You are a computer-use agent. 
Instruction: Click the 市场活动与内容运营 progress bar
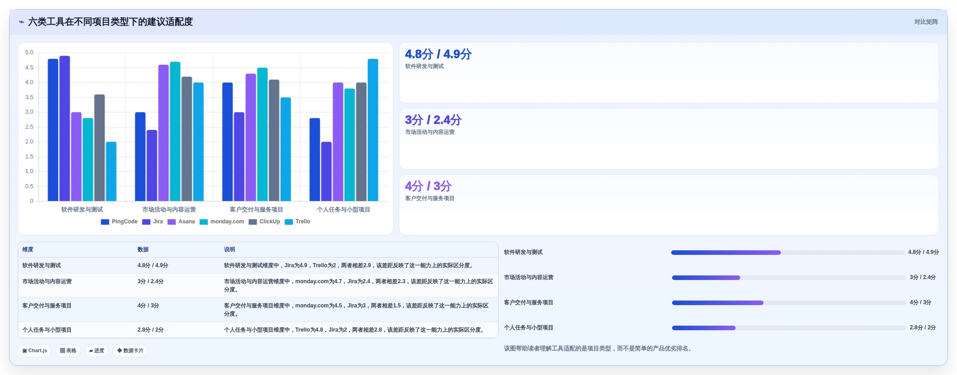(x=789, y=278)
